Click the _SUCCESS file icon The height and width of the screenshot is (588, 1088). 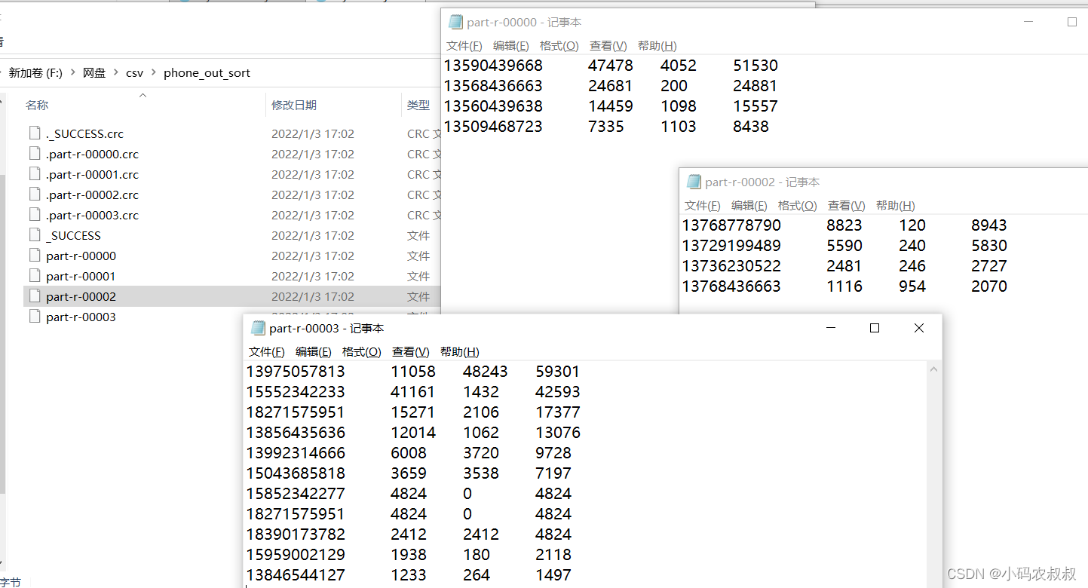click(x=34, y=235)
